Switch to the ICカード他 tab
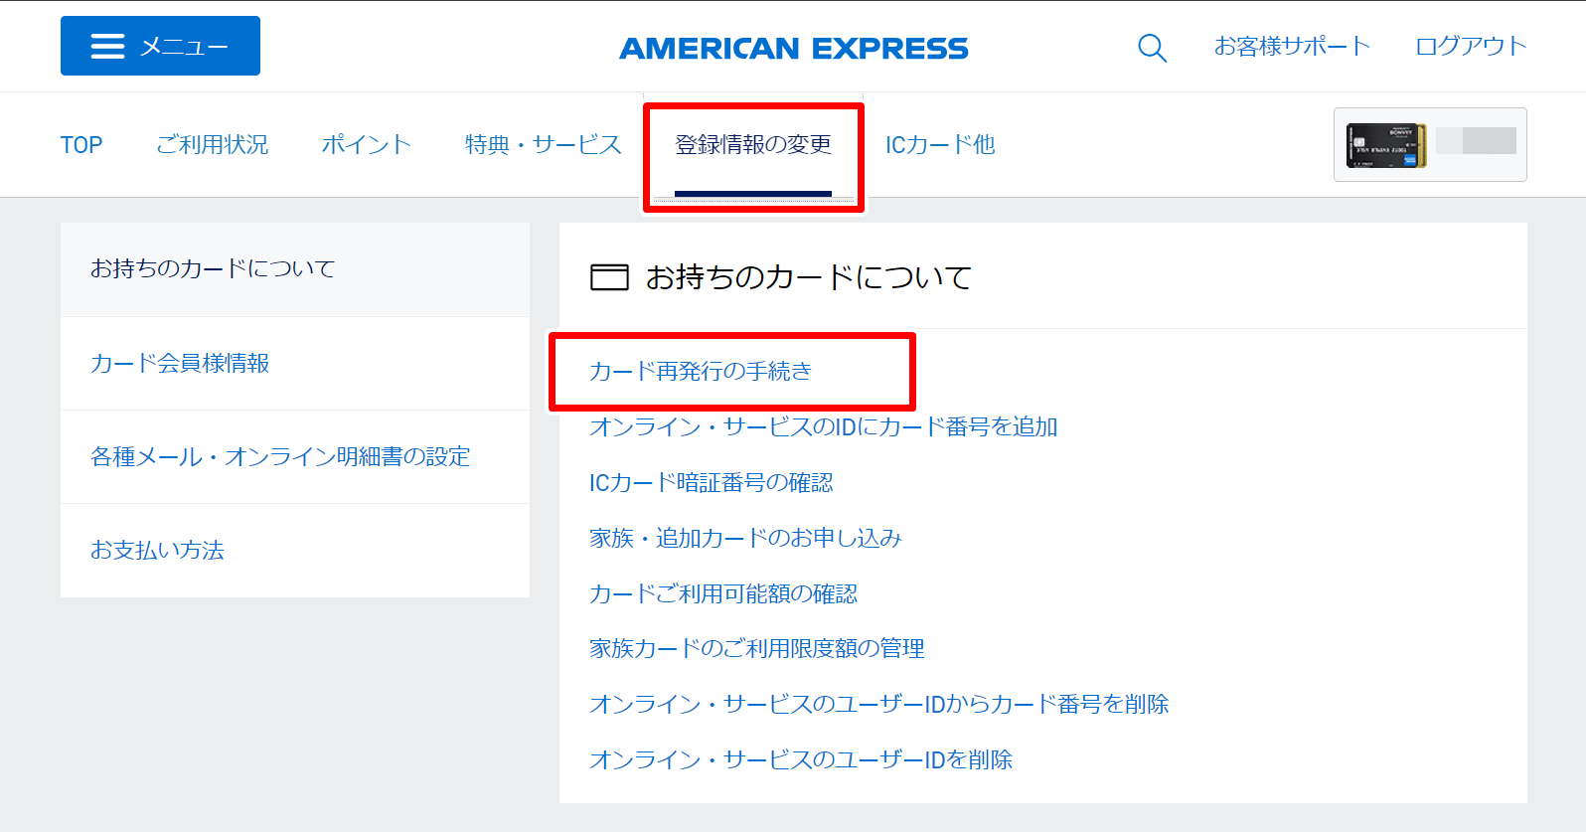The image size is (1586, 832). click(x=940, y=145)
